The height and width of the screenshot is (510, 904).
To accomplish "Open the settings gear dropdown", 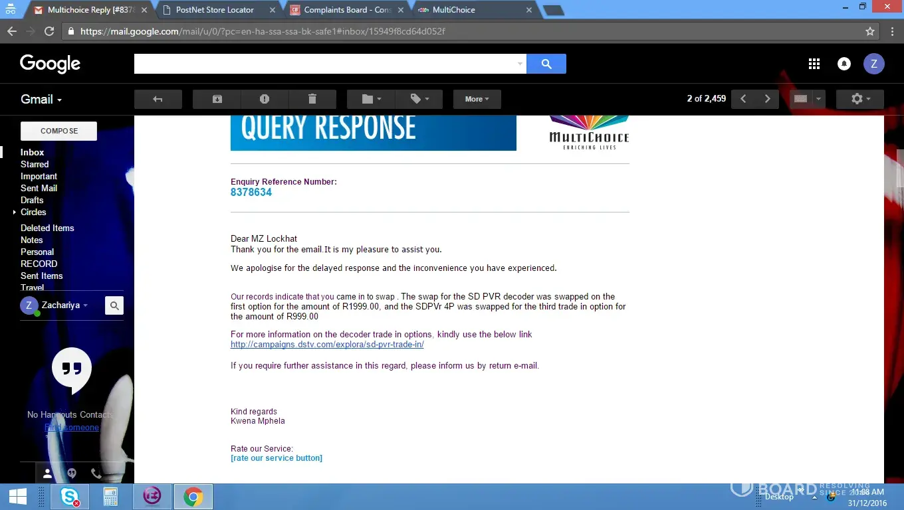I will tap(859, 99).
